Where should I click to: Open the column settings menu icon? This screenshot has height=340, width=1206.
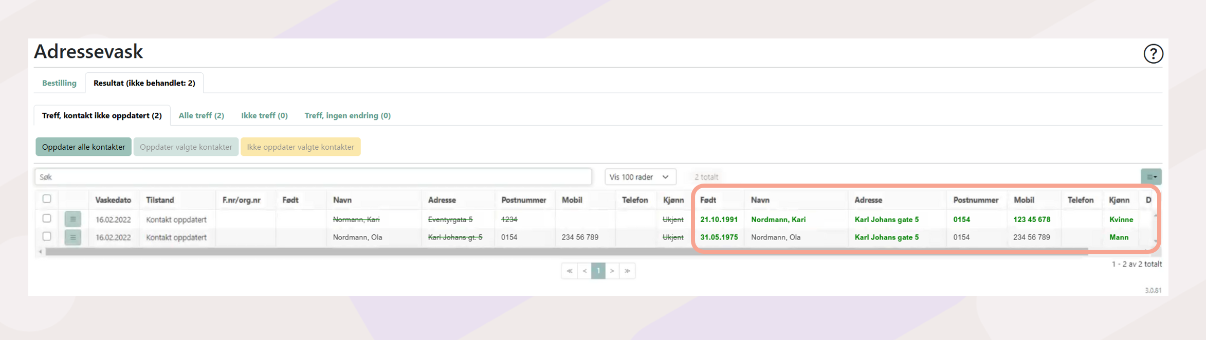coord(1151,176)
